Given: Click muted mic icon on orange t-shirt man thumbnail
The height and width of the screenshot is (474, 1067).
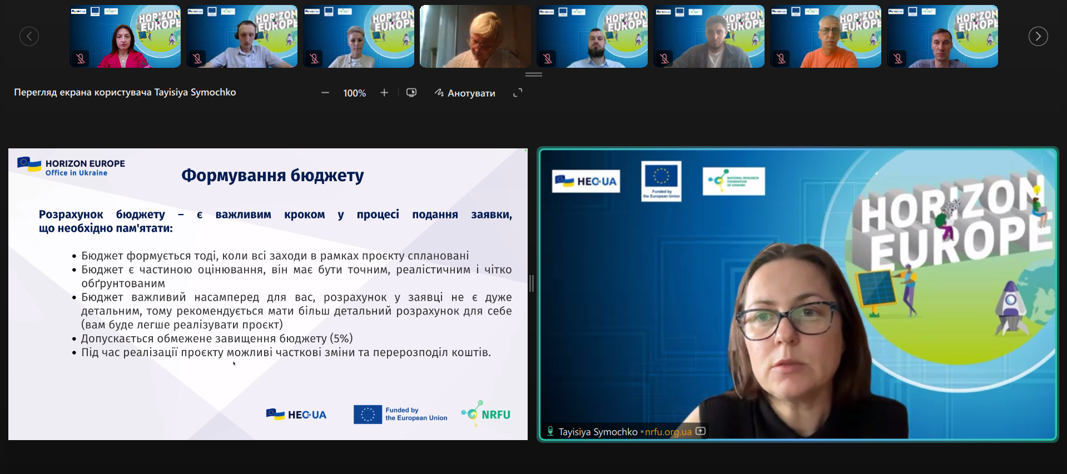Looking at the screenshot, I should [x=781, y=58].
